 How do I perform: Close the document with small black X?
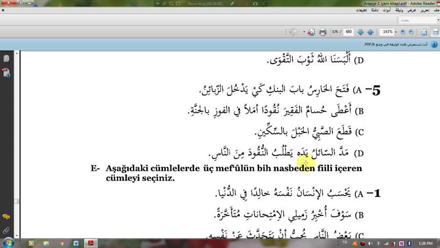point(3,10)
